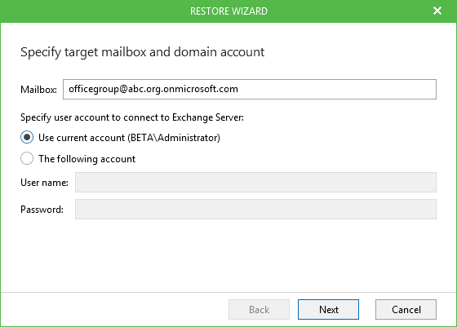The height and width of the screenshot is (327, 457).
Task: Click the Back button
Action: (x=259, y=309)
